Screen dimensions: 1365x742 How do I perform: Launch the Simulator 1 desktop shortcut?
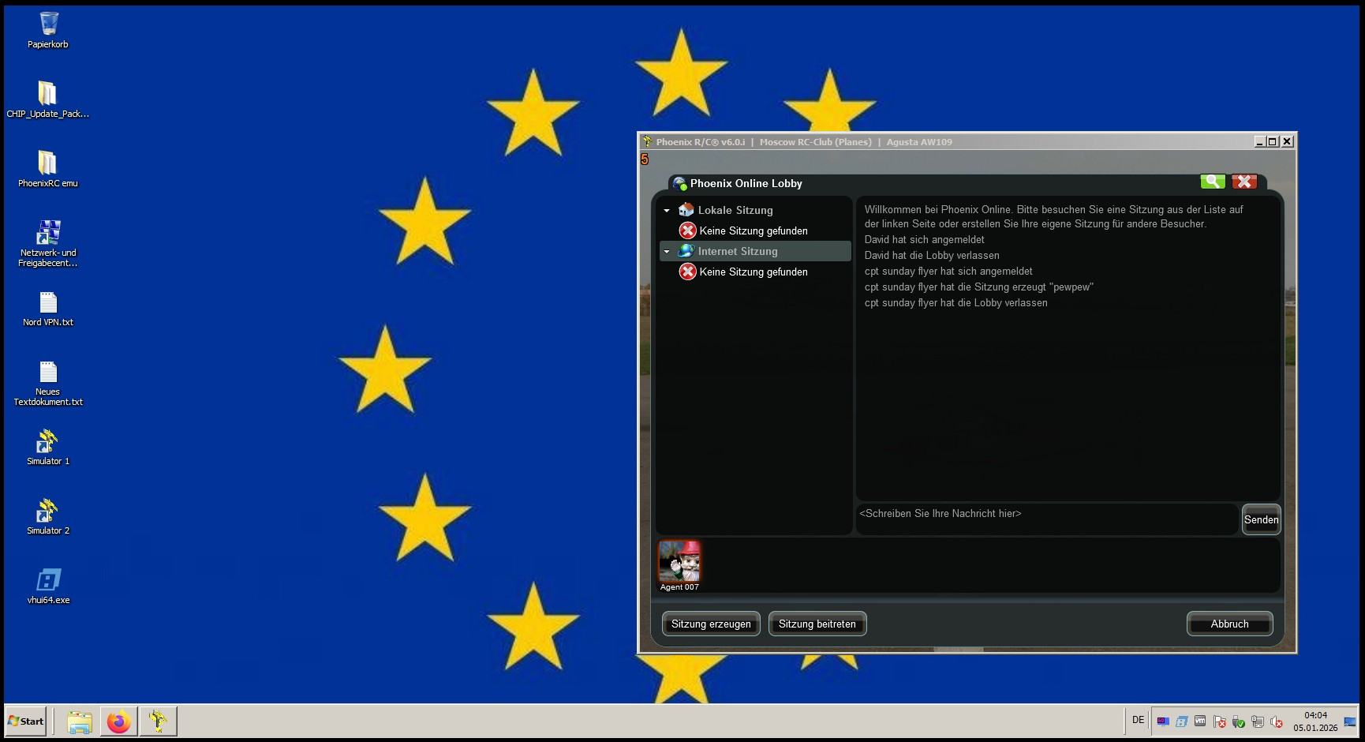tap(47, 440)
